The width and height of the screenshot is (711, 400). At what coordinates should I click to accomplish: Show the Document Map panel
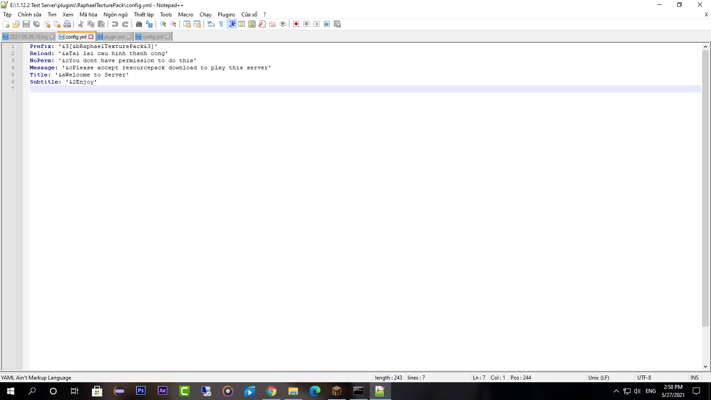click(252, 24)
